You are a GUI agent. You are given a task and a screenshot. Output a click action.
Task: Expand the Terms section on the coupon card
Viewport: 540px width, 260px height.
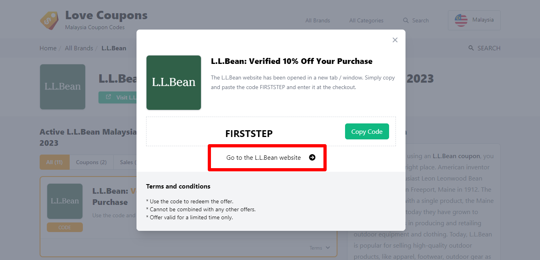[x=319, y=248]
